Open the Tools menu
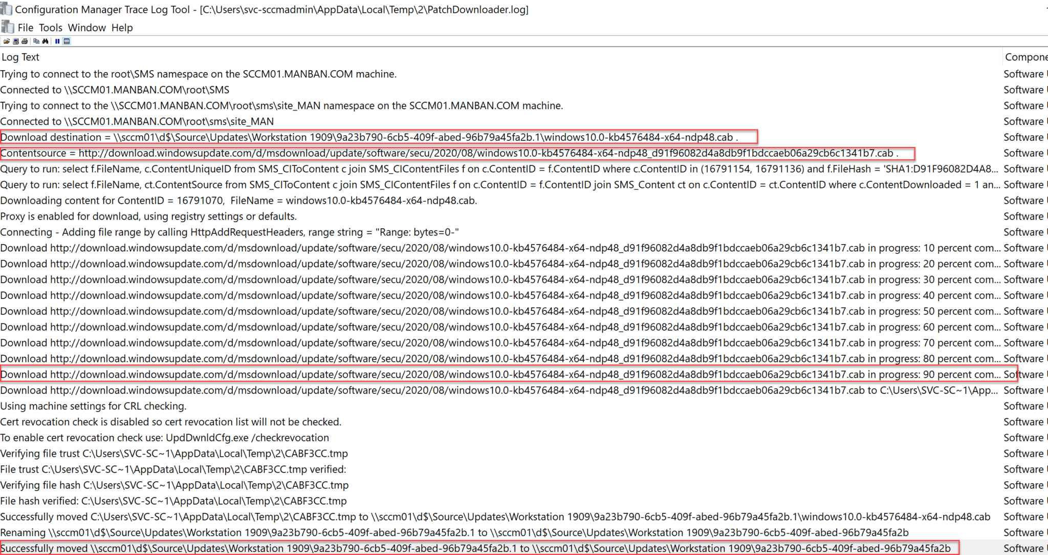The width and height of the screenshot is (1048, 555). pos(50,27)
